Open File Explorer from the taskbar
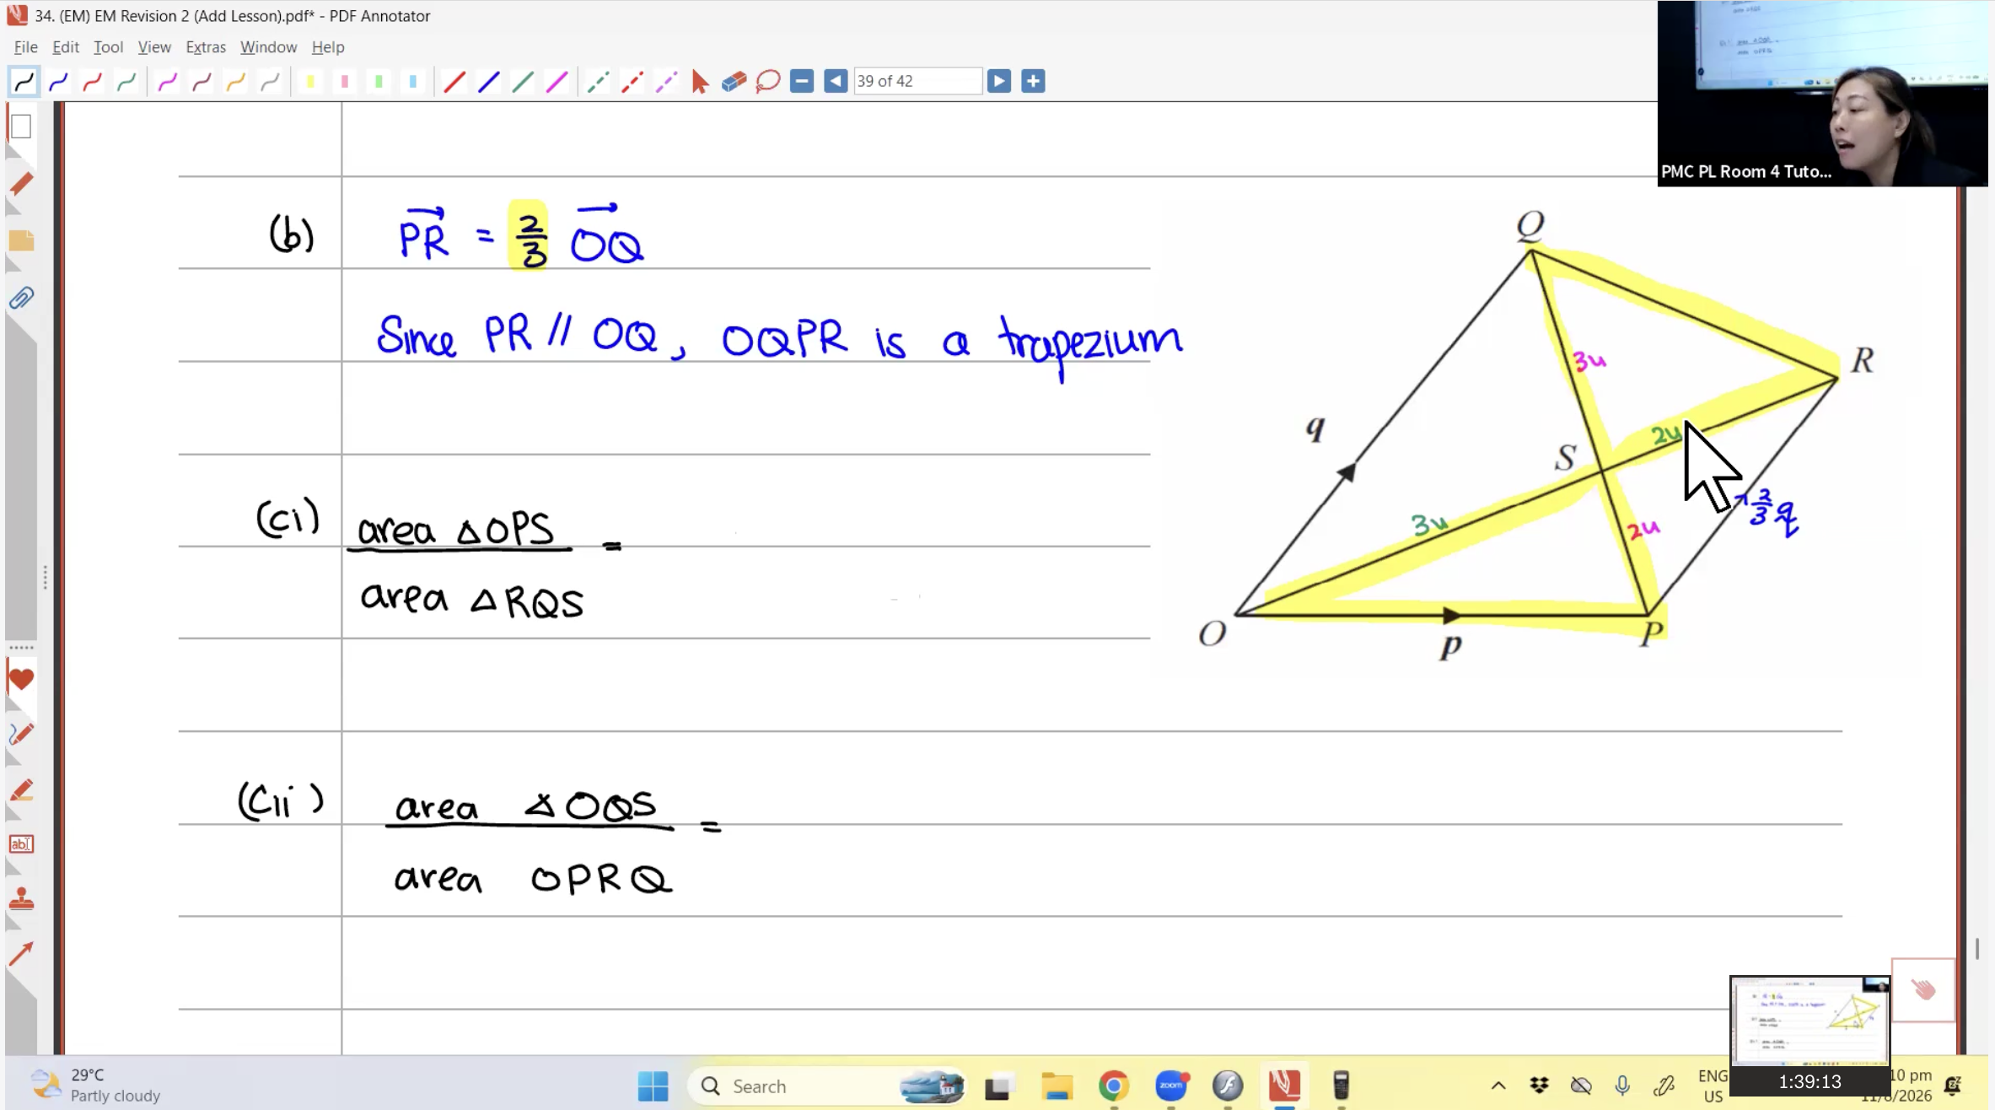The image size is (1995, 1110). (1057, 1086)
